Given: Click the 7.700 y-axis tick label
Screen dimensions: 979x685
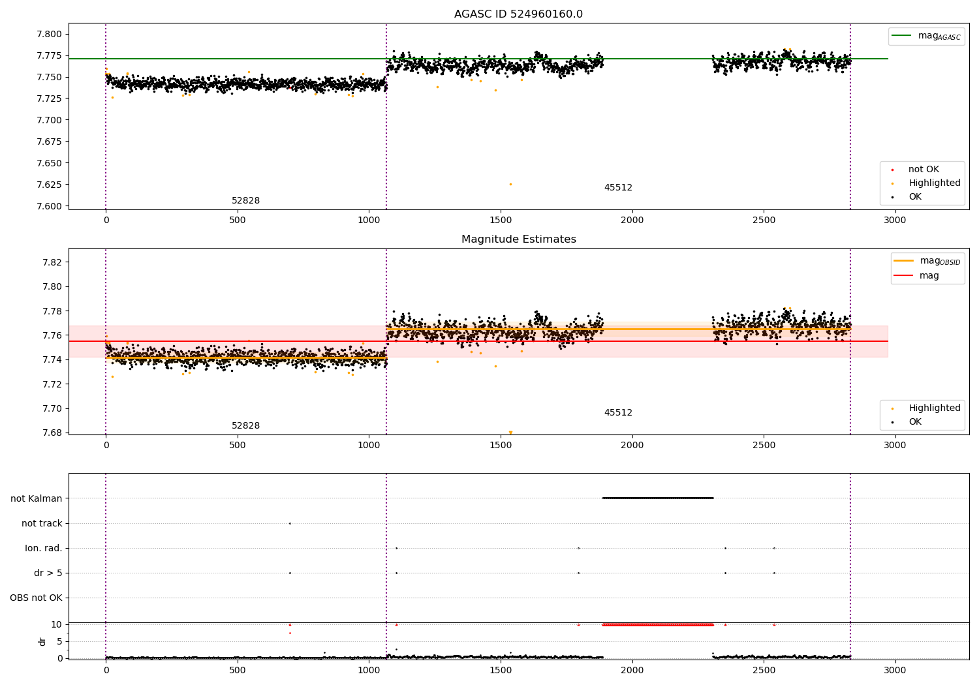Looking at the screenshot, I should [x=49, y=120].
